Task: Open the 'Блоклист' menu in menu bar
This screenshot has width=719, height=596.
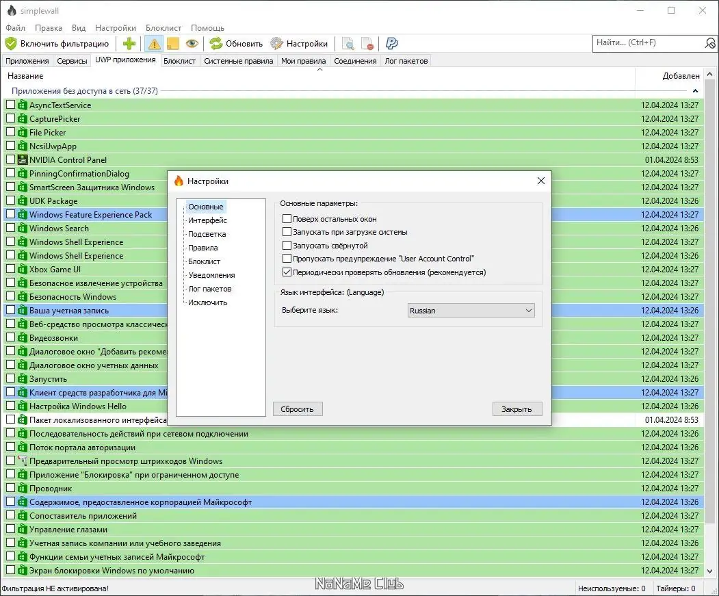Action: 164,28
